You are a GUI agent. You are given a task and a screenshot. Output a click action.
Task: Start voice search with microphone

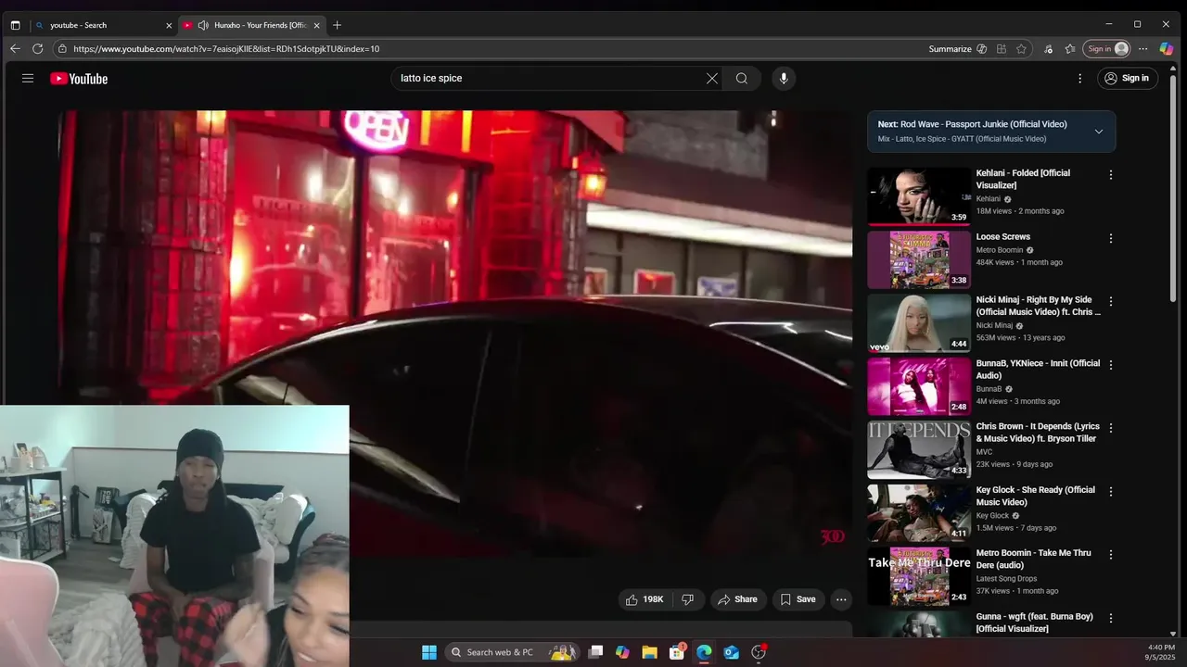[x=784, y=79]
